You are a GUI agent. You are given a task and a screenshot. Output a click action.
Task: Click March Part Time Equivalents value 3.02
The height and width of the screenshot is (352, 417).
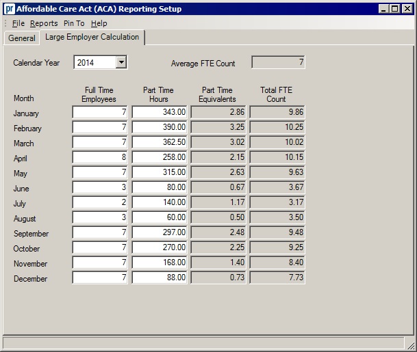tap(218, 142)
